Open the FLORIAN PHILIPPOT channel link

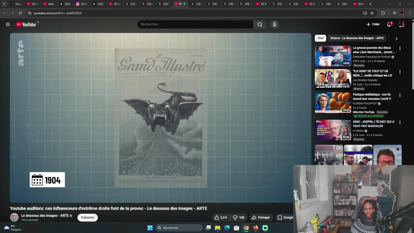365,104
